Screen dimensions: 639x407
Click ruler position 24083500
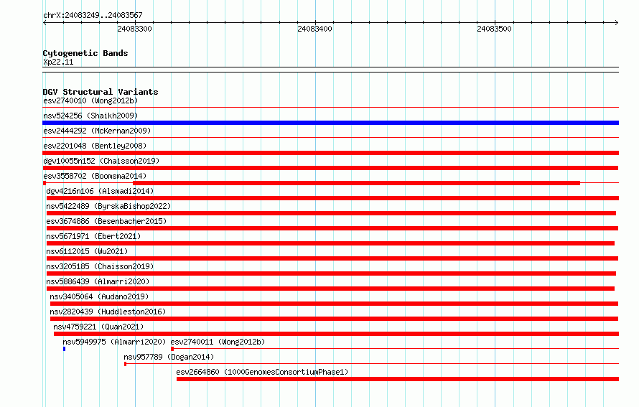coord(495,29)
